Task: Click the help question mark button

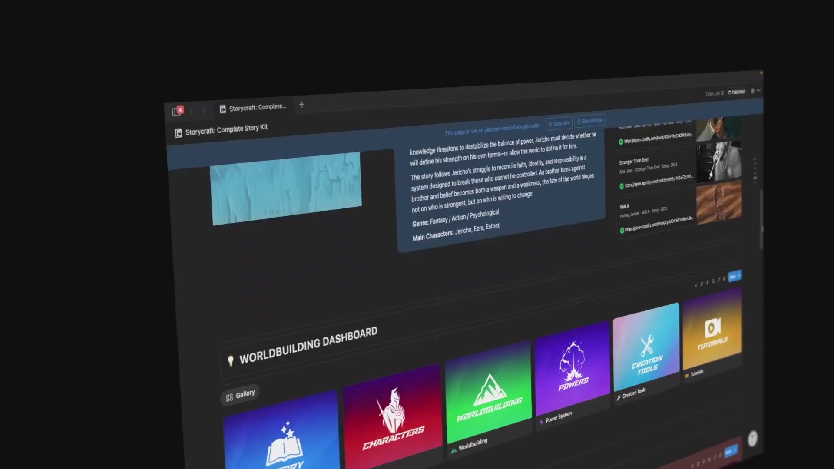Action: (x=752, y=439)
